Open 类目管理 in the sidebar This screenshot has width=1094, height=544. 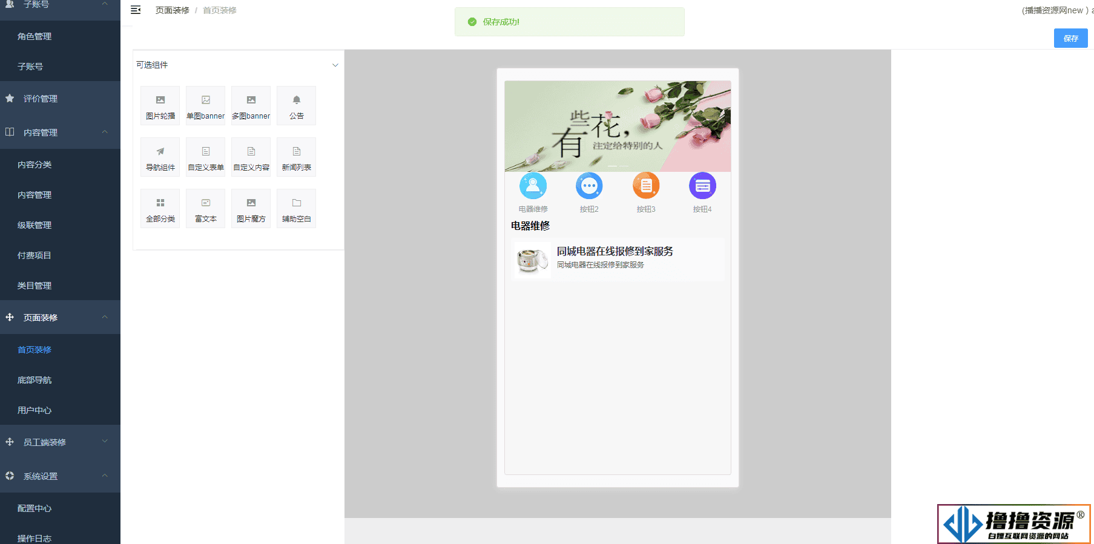pyautogui.click(x=60, y=286)
